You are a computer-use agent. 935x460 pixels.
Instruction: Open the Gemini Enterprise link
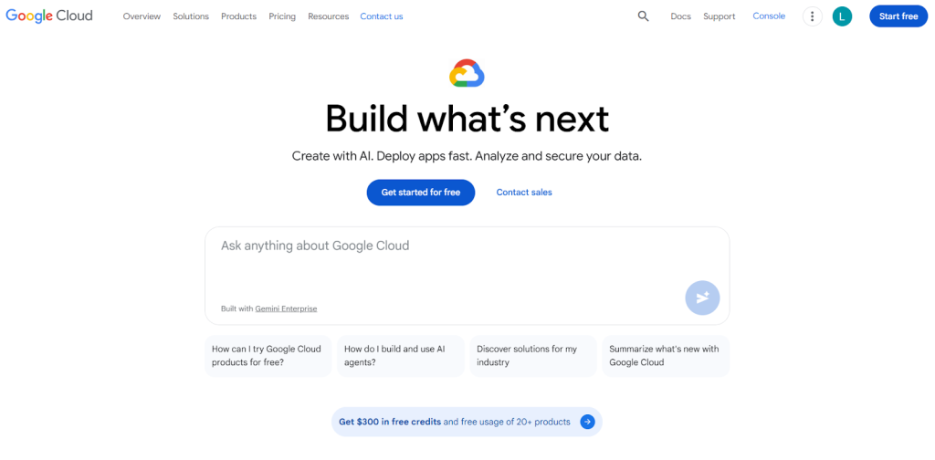[286, 308]
